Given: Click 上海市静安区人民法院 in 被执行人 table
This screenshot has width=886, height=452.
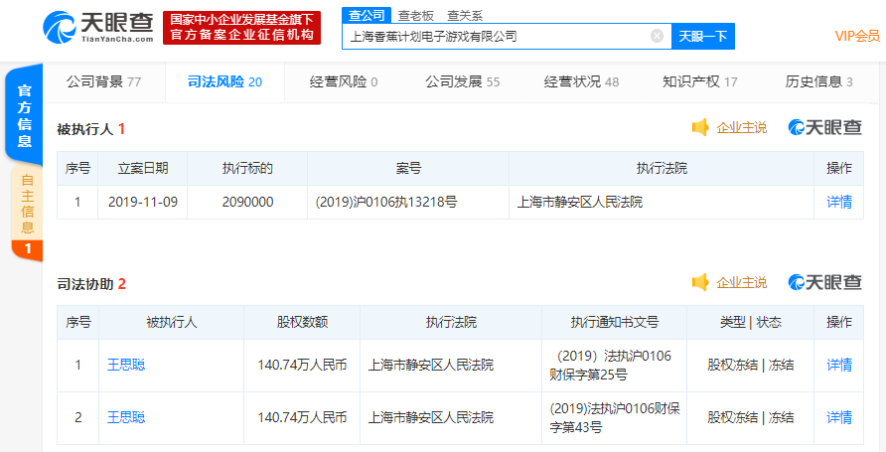Looking at the screenshot, I should click(x=580, y=202).
